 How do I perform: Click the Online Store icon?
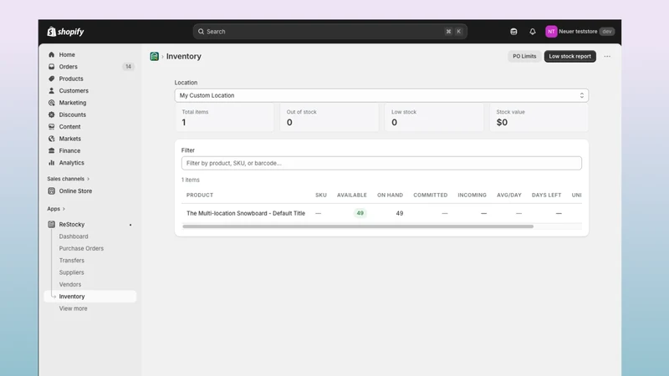click(52, 191)
